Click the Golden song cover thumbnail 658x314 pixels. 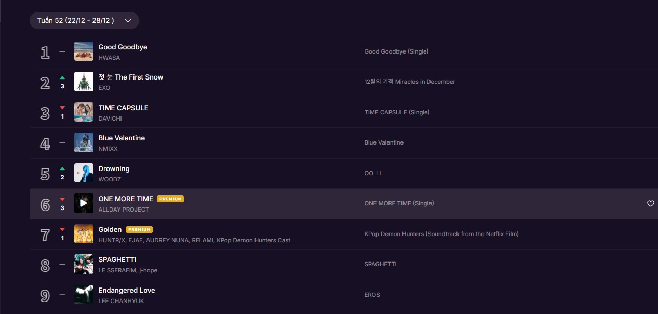84,234
